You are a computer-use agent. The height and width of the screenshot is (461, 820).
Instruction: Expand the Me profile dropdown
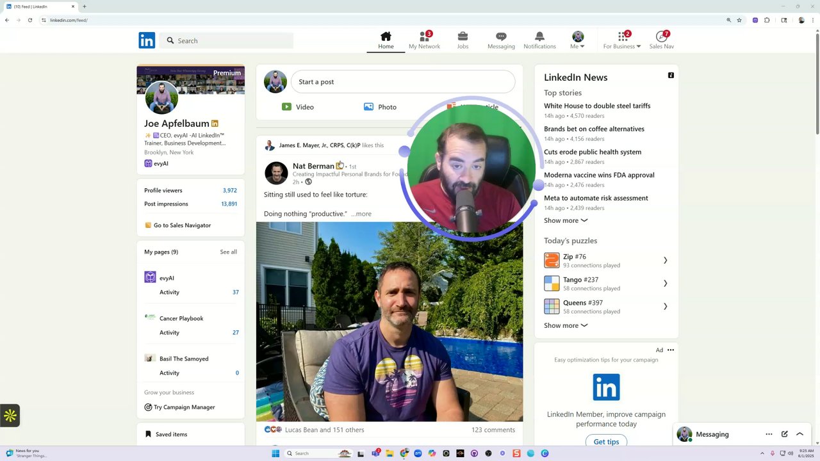point(578,40)
